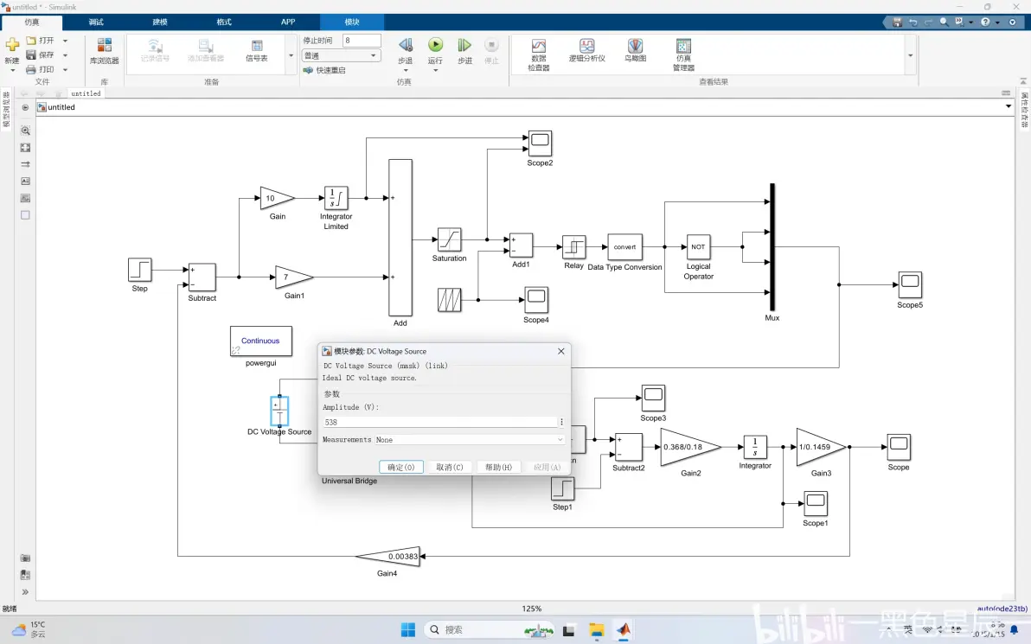Click the Step Back icon
Screen dimensions: 1031x644
click(x=406, y=45)
